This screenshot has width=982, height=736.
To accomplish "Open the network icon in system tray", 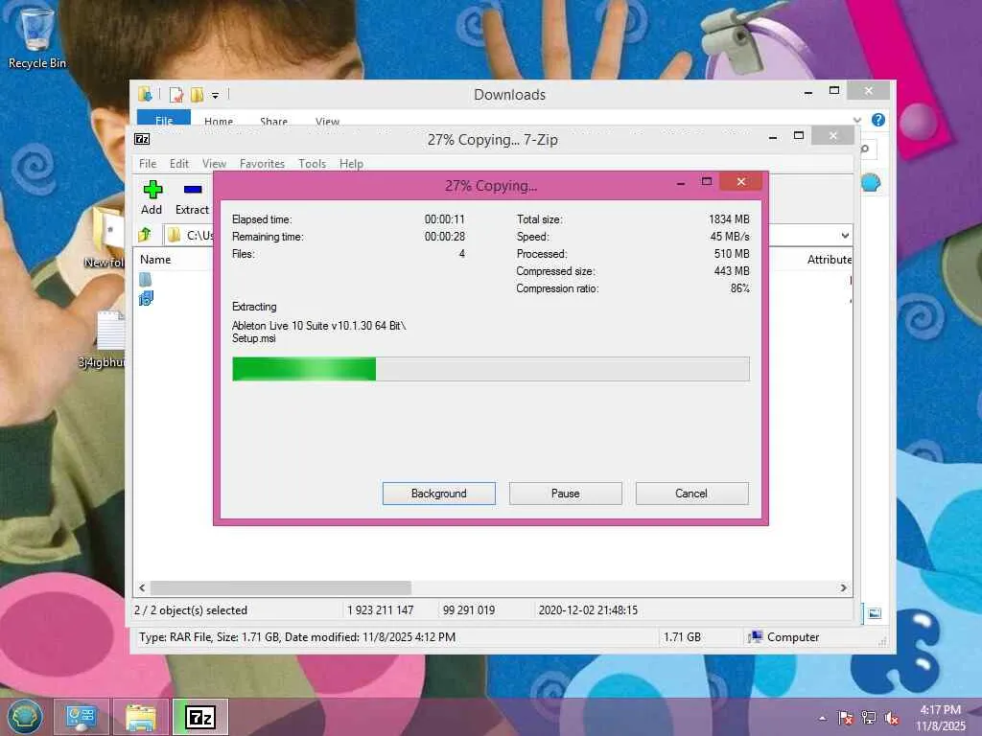I will [869, 718].
